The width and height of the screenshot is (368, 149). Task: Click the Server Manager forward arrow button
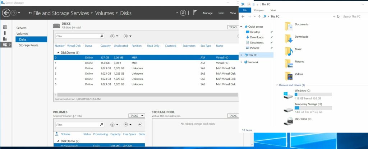14,13
